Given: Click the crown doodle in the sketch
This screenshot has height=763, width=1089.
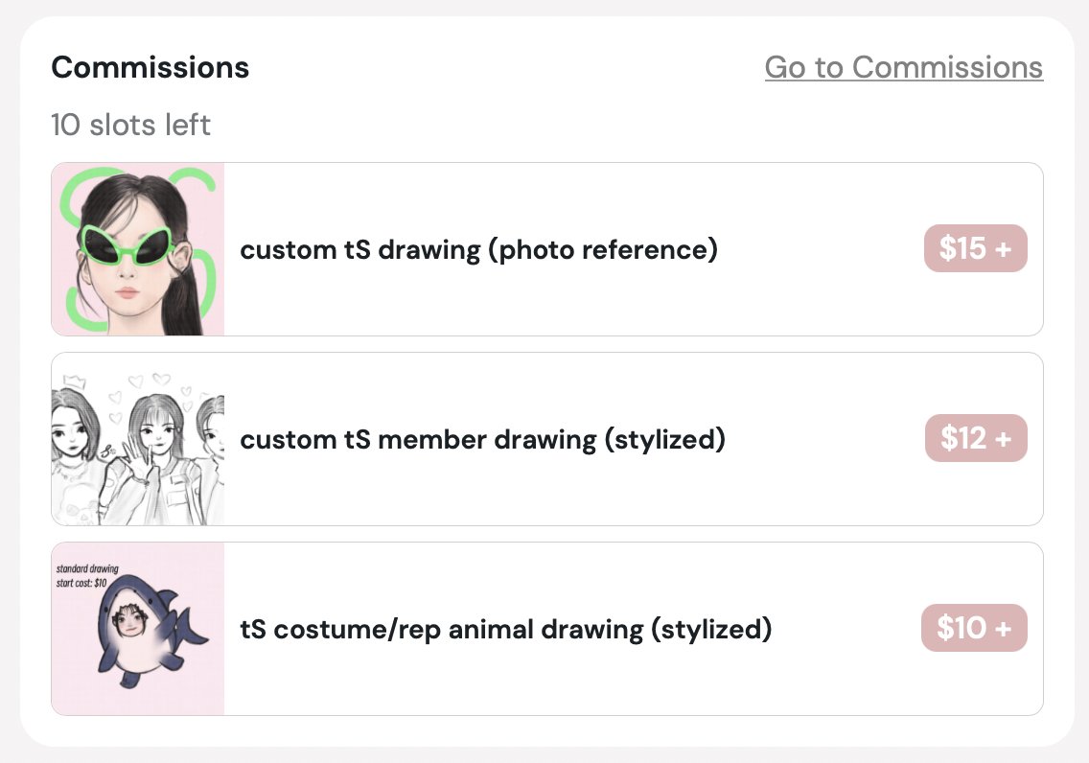Looking at the screenshot, I should (74, 380).
